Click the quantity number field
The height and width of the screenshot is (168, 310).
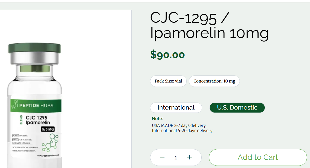[x=176, y=158]
